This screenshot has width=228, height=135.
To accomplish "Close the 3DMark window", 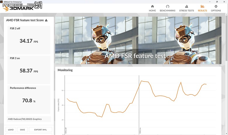I will [224, 2].
